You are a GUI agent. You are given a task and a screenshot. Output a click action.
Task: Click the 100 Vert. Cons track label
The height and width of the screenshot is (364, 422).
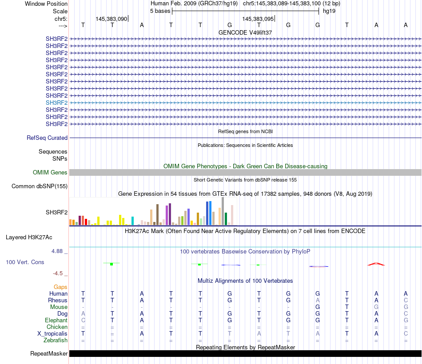click(25, 262)
